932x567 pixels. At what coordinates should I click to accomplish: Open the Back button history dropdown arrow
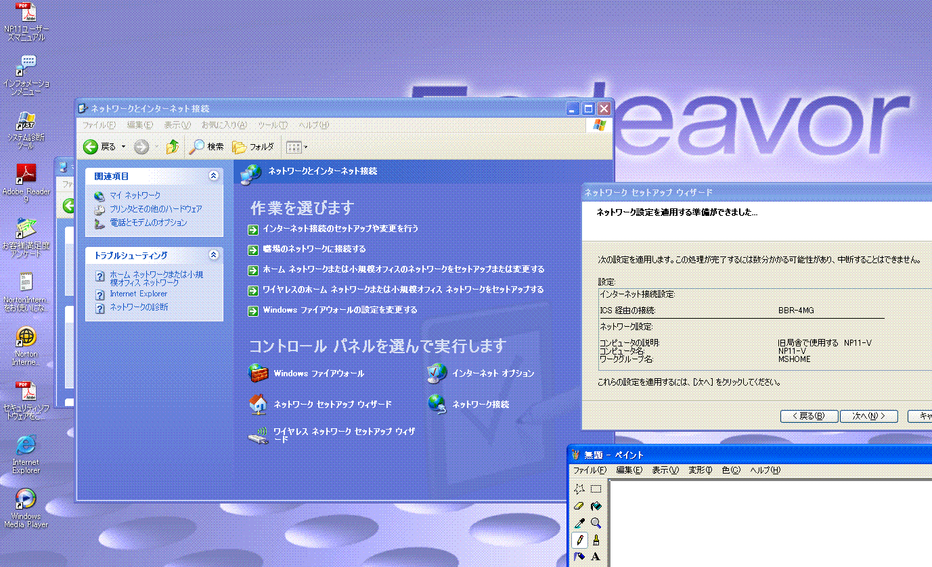click(x=123, y=147)
